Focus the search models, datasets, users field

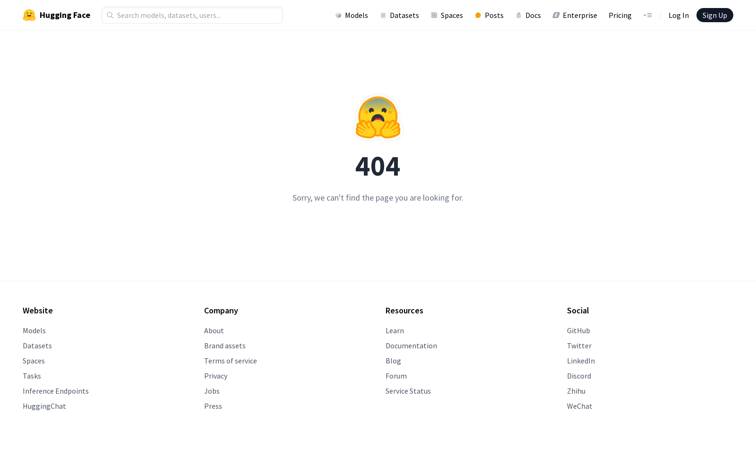pyautogui.click(x=192, y=15)
